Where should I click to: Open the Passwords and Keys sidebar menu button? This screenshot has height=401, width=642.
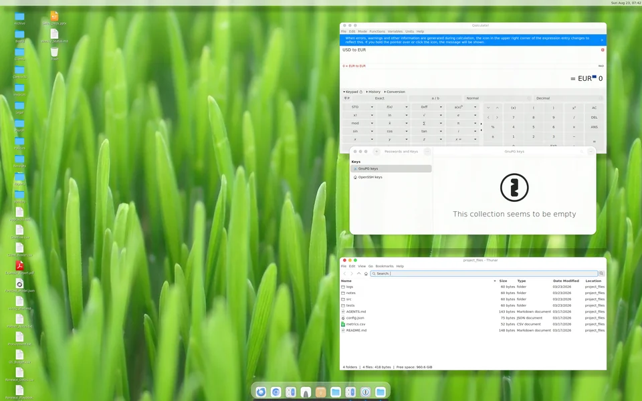[427, 152]
